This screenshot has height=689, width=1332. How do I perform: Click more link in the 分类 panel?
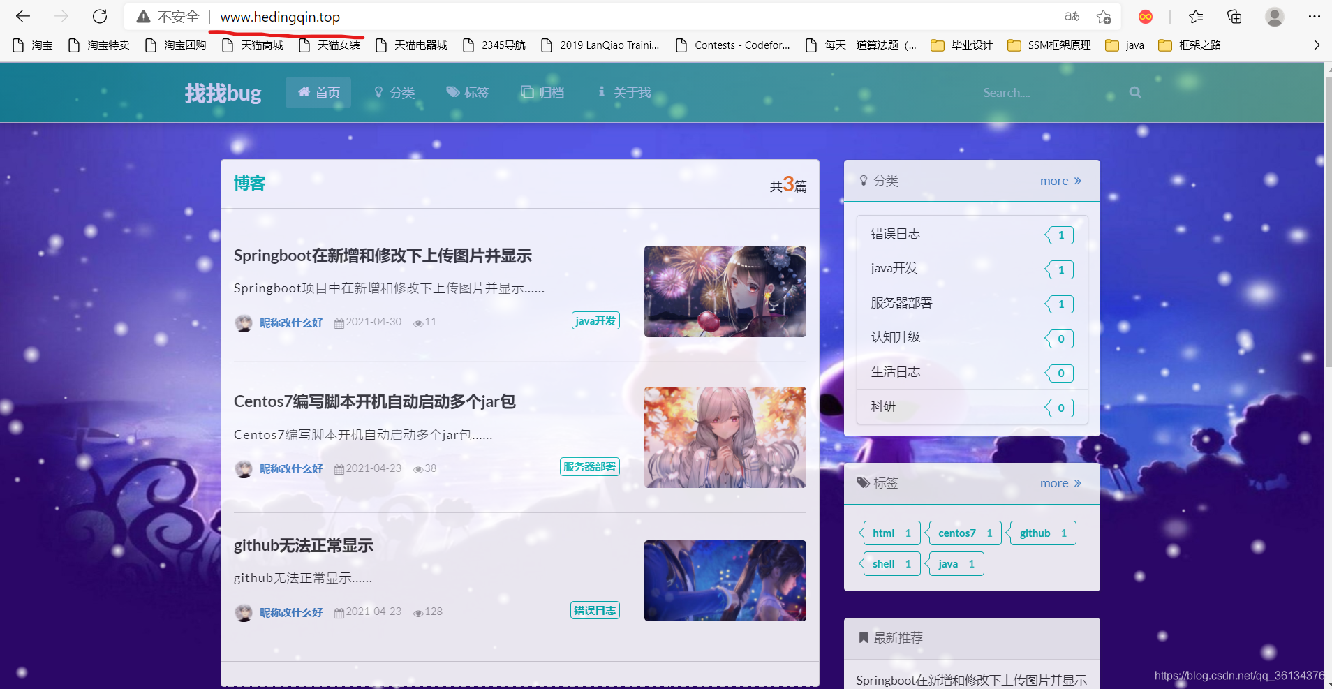click(1060, 181)
